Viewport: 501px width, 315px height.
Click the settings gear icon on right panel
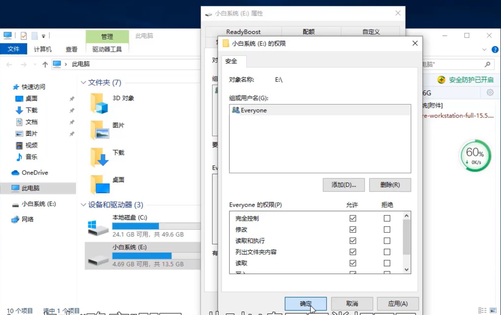tap(490, 93)
